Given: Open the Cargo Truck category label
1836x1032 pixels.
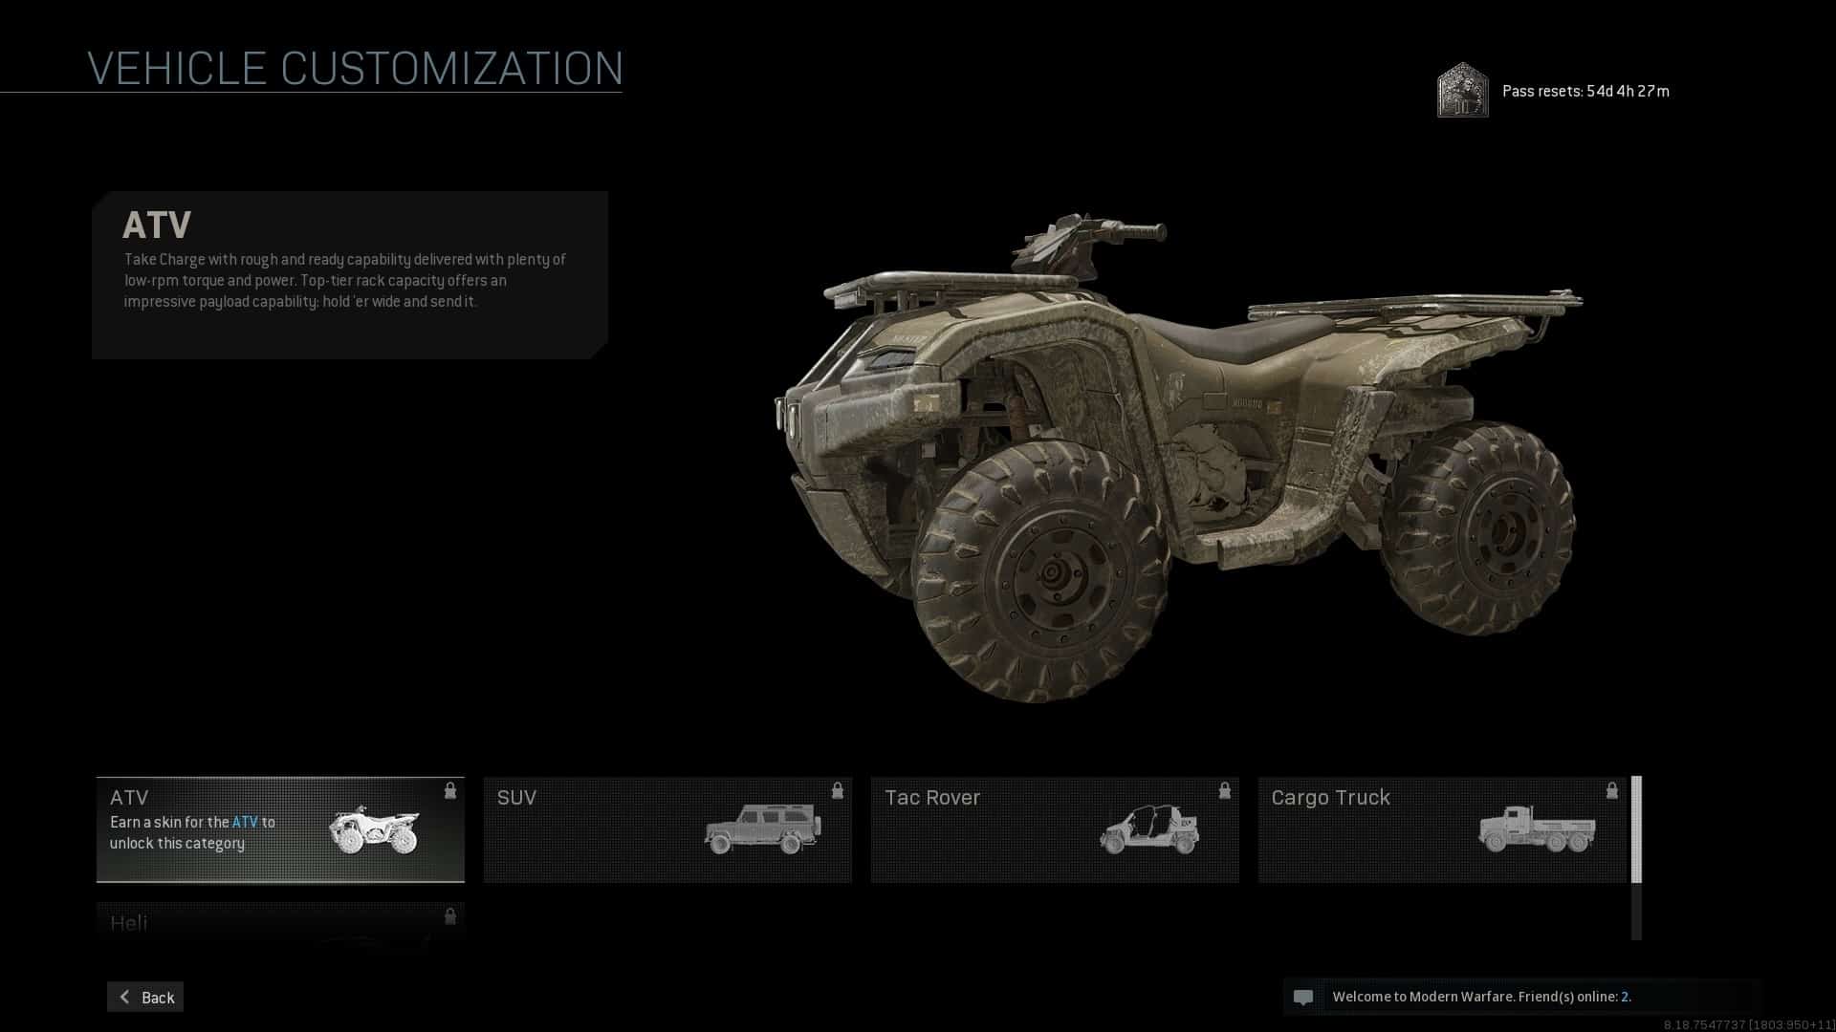Looking at the screenshot, I should [1330, 798].
